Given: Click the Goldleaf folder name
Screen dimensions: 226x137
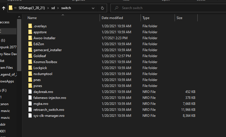Looking at the screenshot, I should click(40, 56).
